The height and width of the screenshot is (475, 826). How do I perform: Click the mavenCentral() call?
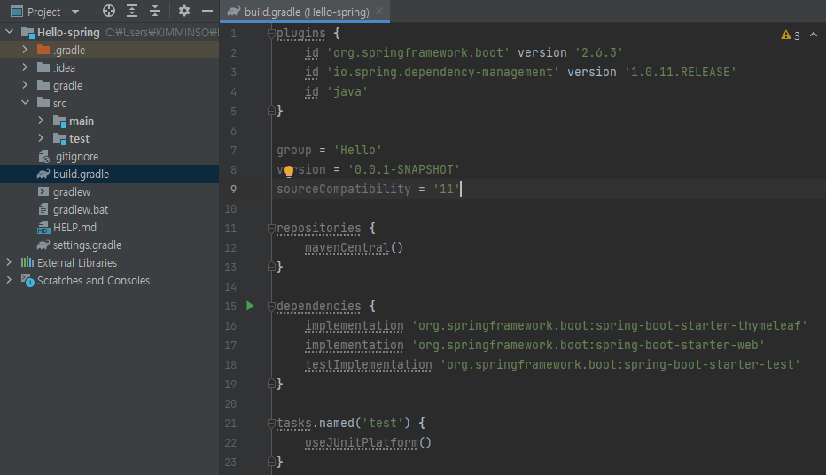click(x=354, y=247)
